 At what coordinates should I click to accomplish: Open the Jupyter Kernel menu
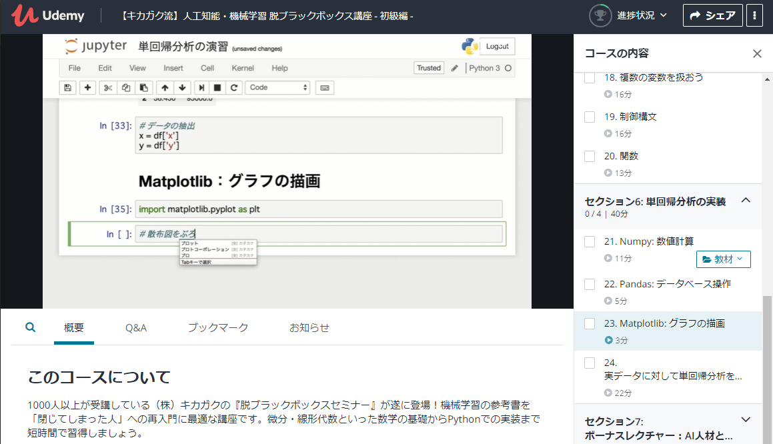[x=243, y=68]
